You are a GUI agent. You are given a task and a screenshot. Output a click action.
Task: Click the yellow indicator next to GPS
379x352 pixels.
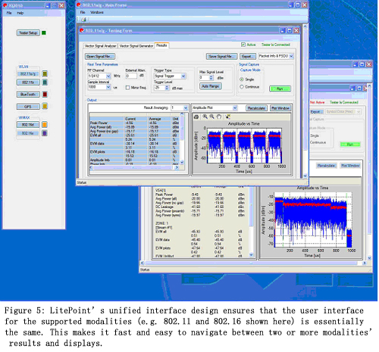(x=45, y=106)
